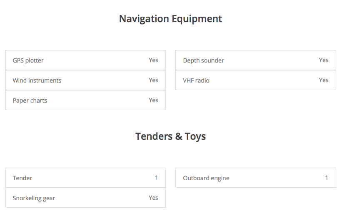Click the Outboard engine quantity value
The width and height of the screenshot is (342, 214).
pyautogui.click(x=327, y=178)
